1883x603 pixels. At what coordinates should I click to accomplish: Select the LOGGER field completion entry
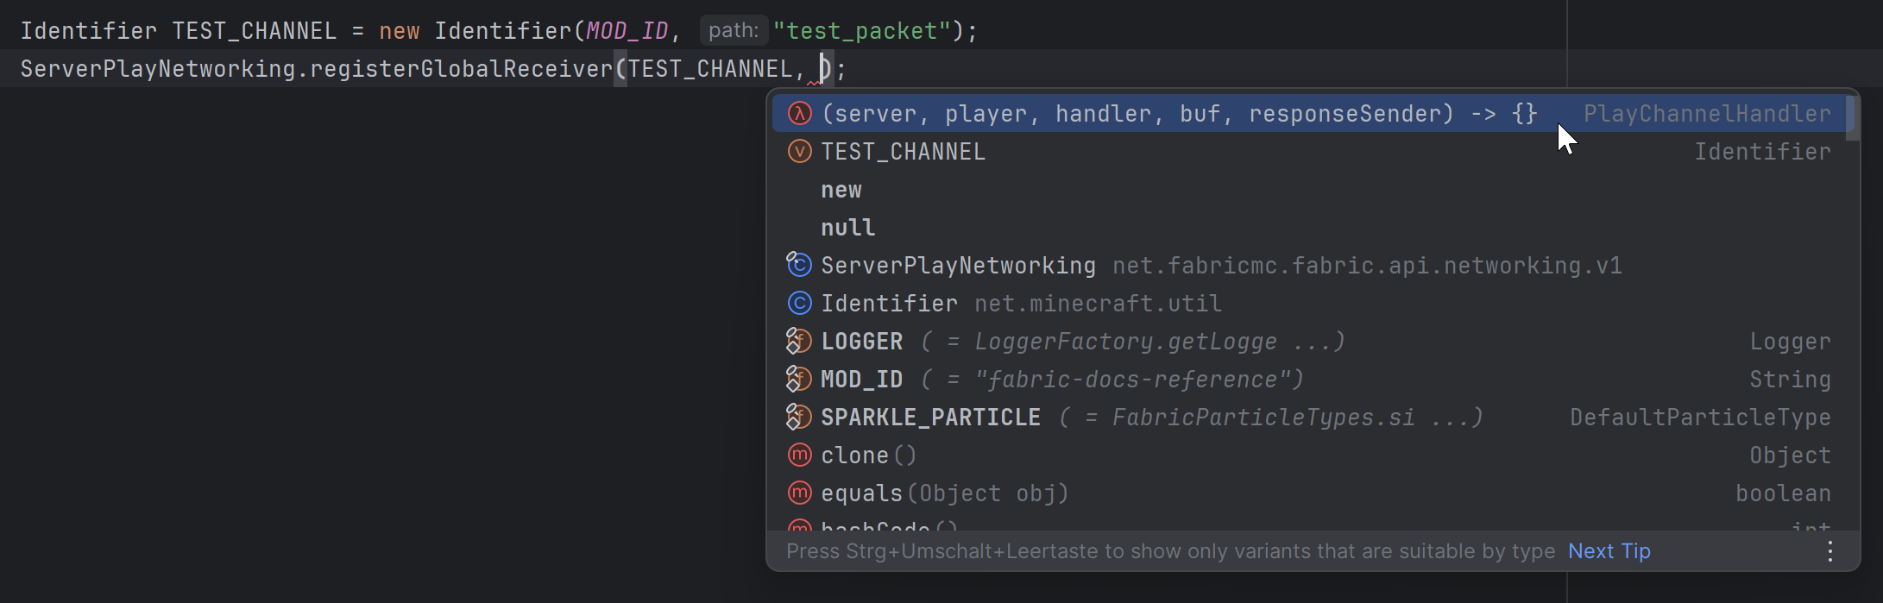[862, 341]
